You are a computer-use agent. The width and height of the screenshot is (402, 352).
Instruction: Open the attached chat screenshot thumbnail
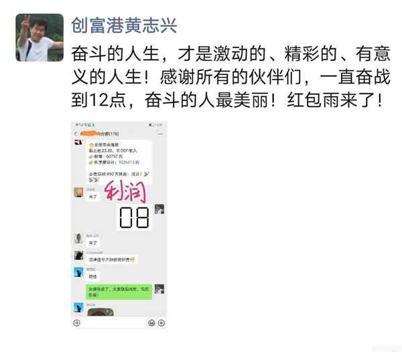pyautogui.click(x=119, y=224)
